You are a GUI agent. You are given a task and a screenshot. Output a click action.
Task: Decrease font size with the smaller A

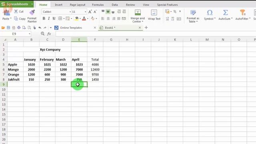(x=95, y=12)
